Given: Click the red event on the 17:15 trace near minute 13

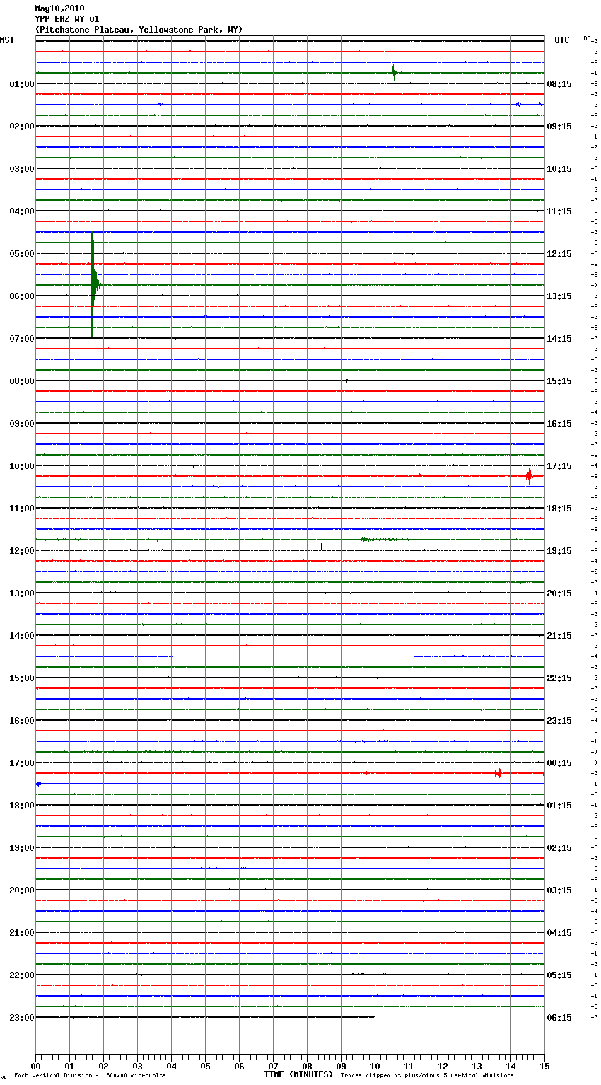Looking at the screenshot, I should [498, 773].
